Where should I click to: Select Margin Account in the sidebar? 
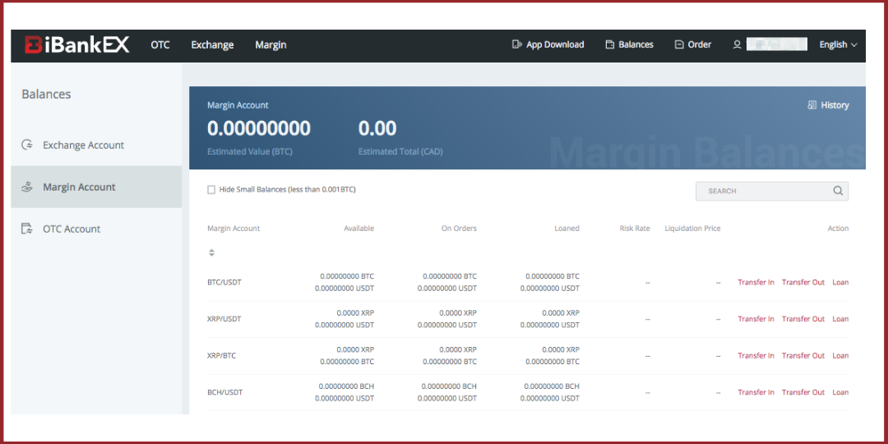pos(96,187)
